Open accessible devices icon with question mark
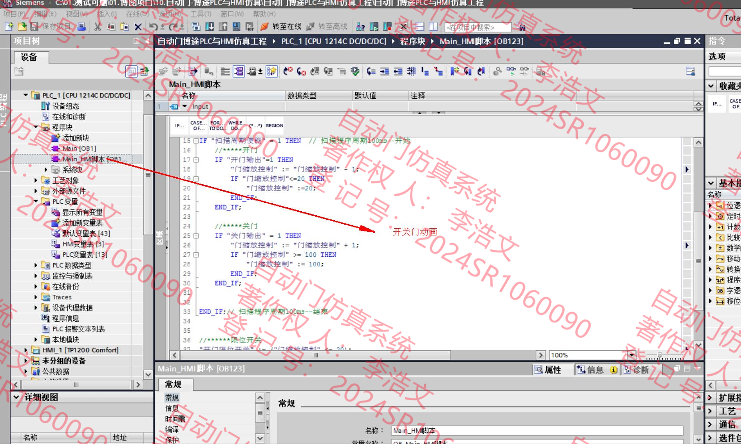The image size is (741, 444). point(360,27)
